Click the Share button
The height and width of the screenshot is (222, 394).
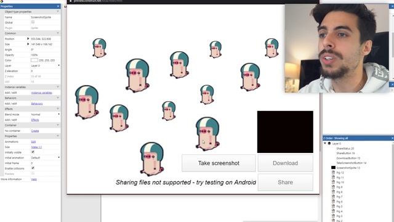(x=286, y=183)
